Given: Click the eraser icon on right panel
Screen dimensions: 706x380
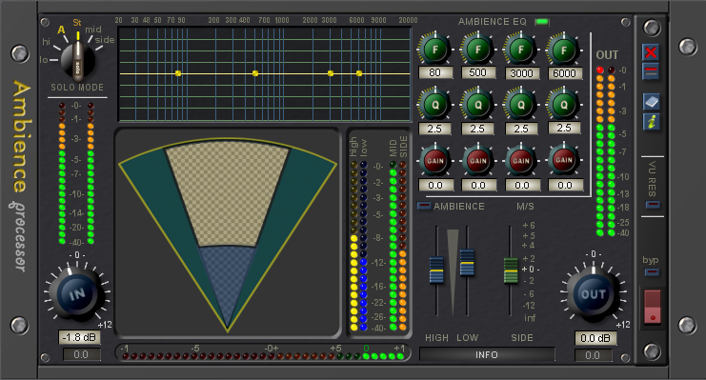Looking at the screenshot, I should click(x=651, y=102).
